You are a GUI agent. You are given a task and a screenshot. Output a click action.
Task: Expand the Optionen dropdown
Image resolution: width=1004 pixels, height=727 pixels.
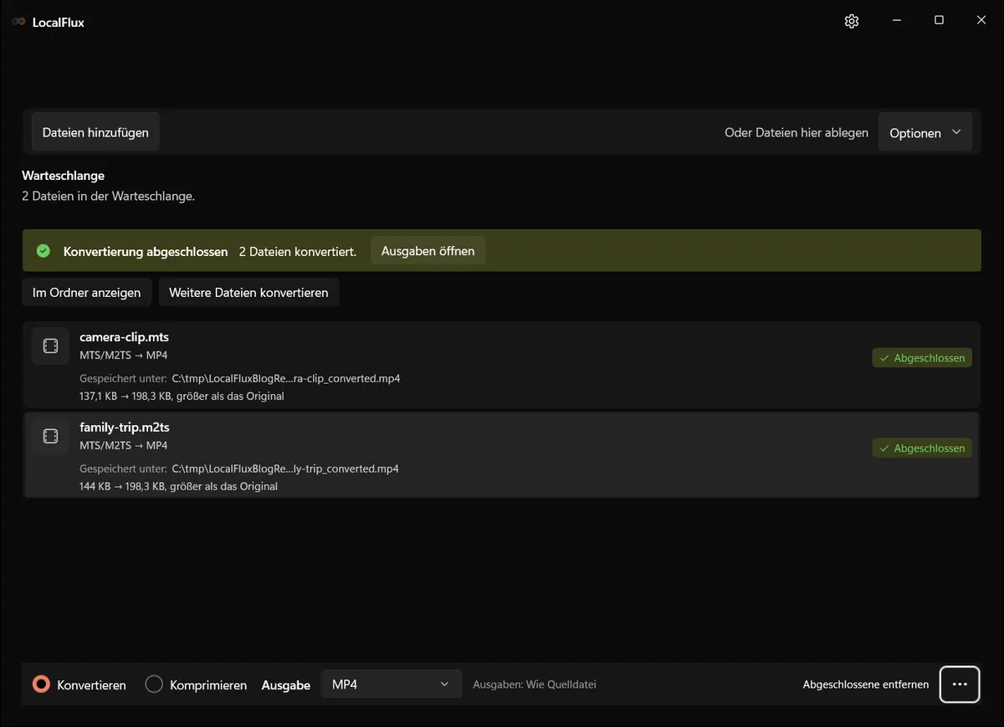[x=925, y=133]
